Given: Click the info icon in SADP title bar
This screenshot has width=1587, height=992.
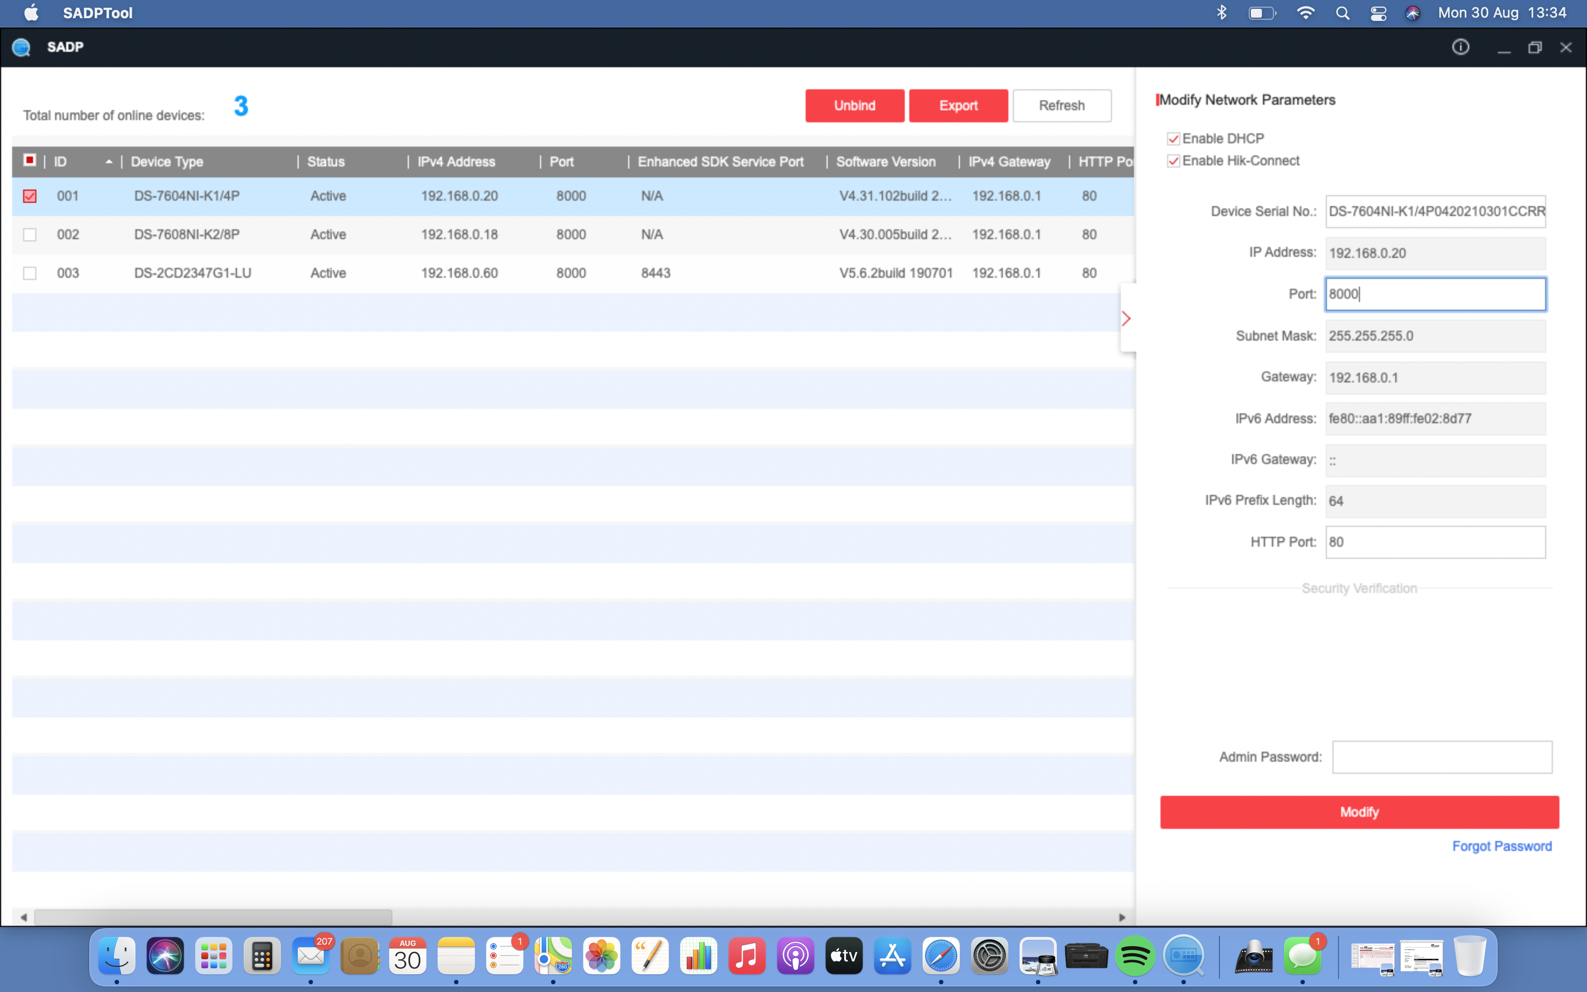Looking at the screenshot, I should [1460, 47].
